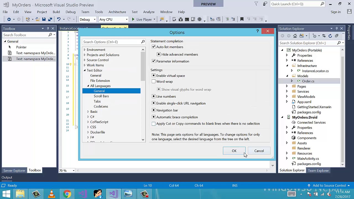This screenshot has height=199, width=354.
Task: Open VLC from the taskbar
Action: tap(51, 194)
